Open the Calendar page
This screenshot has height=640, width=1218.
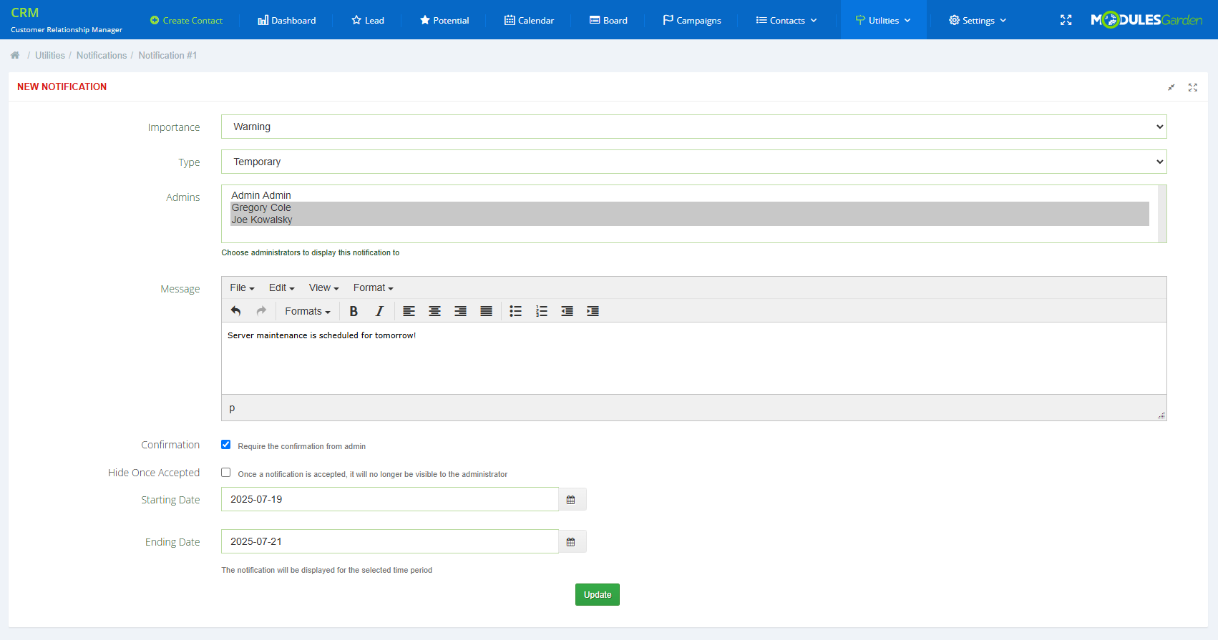(529, 20)
